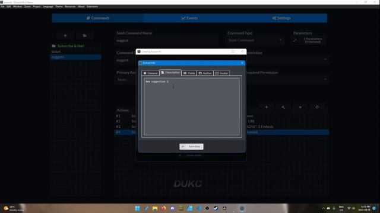Click the Save Data button
Screen dimensions: 380x213
pos(191,147)
